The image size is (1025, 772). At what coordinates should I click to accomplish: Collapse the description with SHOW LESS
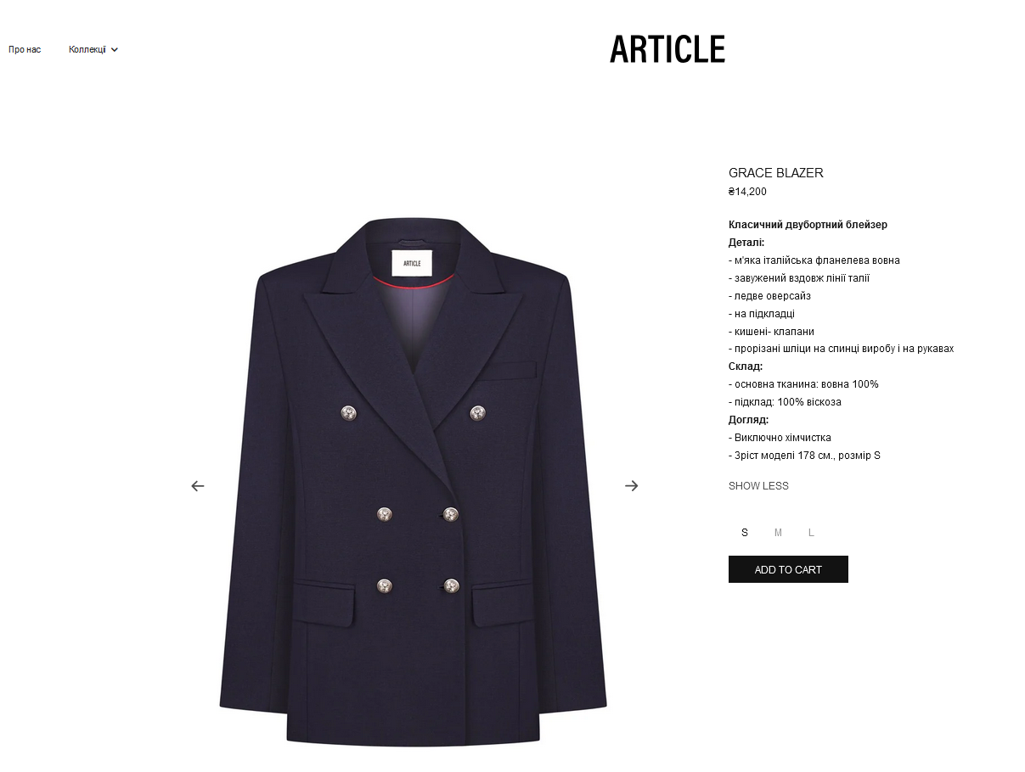pyautogui.click(x=758, y=486)
